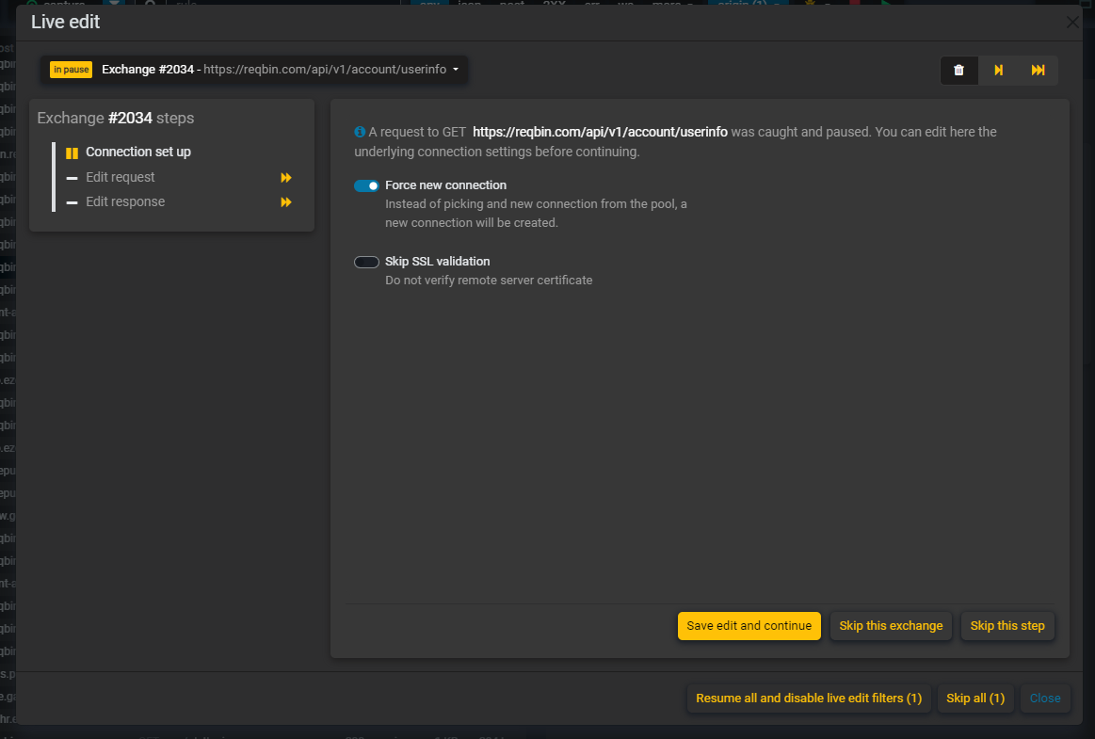This screenshot has height=739, width=1095.
Task: Click the blue info icon above the request description
Action: [x=360, y=131]
